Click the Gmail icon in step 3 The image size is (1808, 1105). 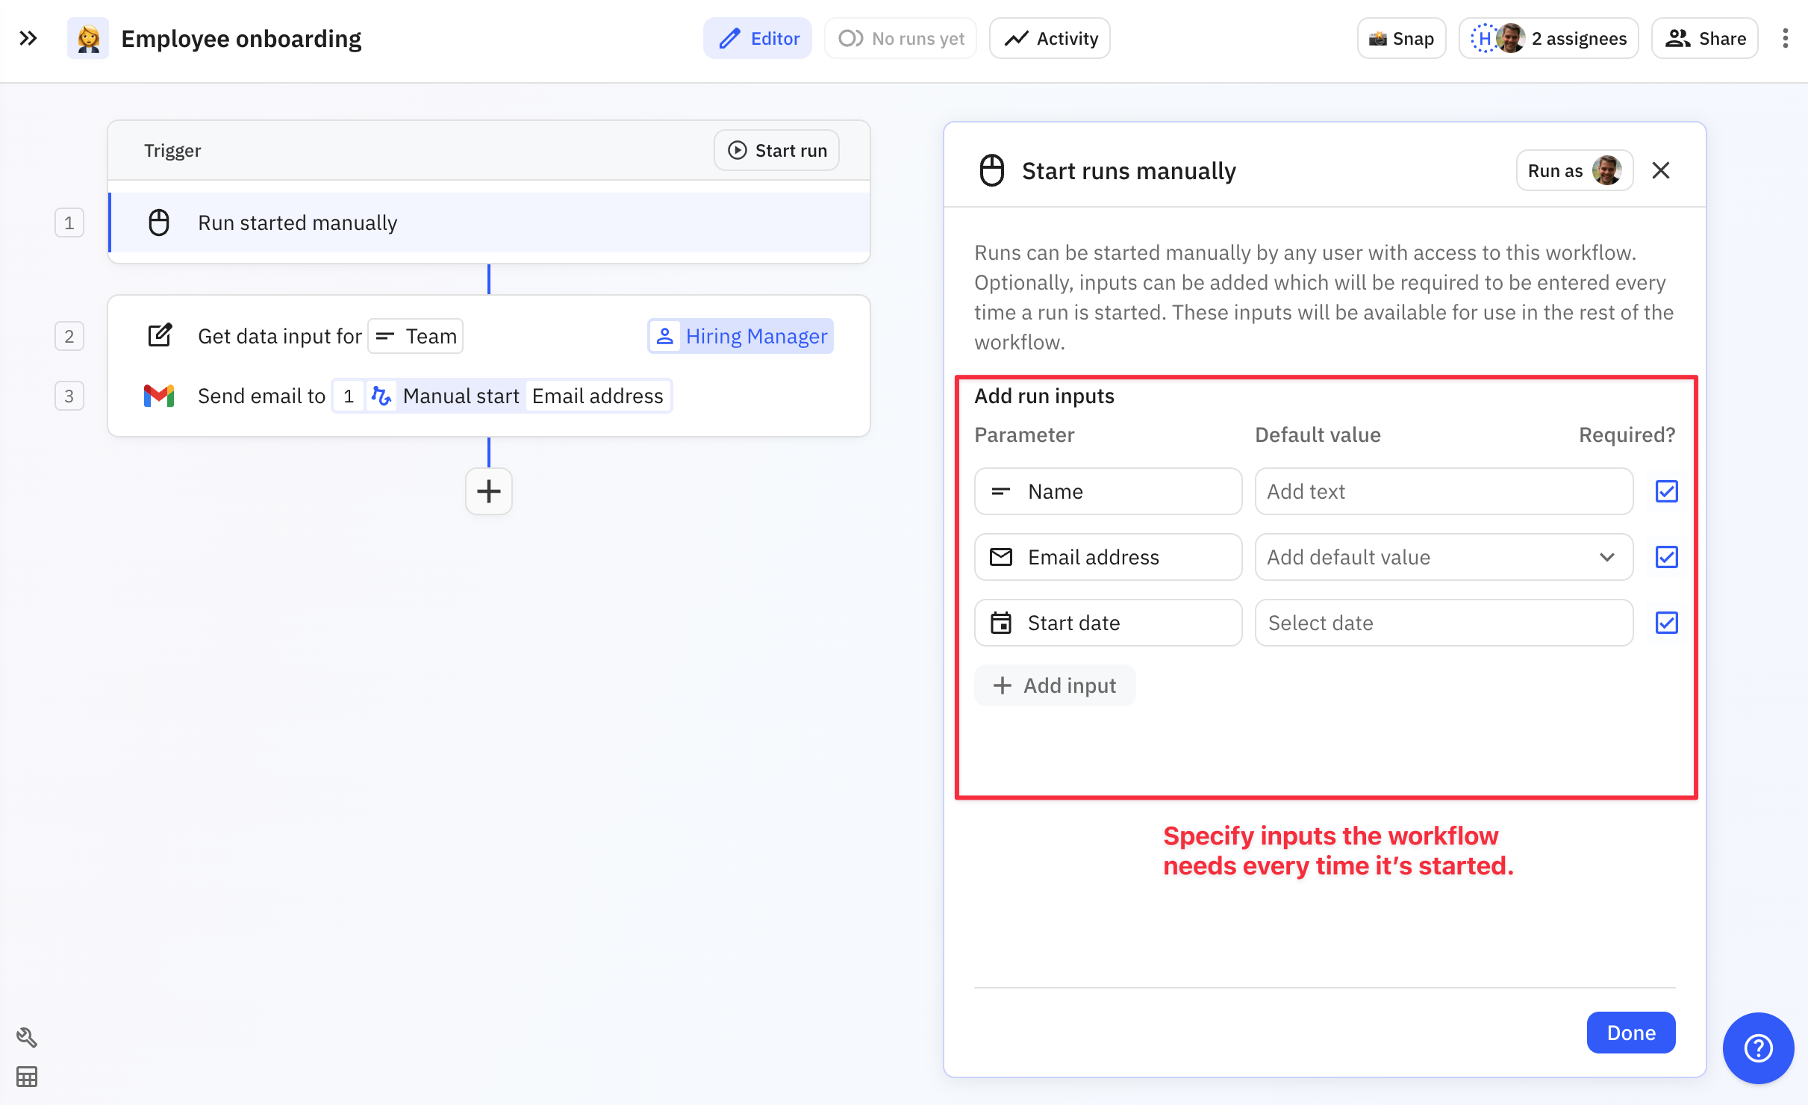(x=159, y=396)
